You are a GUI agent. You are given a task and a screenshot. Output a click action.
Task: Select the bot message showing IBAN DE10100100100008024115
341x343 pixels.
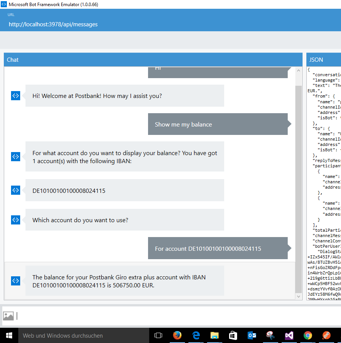tap(125, 190)
